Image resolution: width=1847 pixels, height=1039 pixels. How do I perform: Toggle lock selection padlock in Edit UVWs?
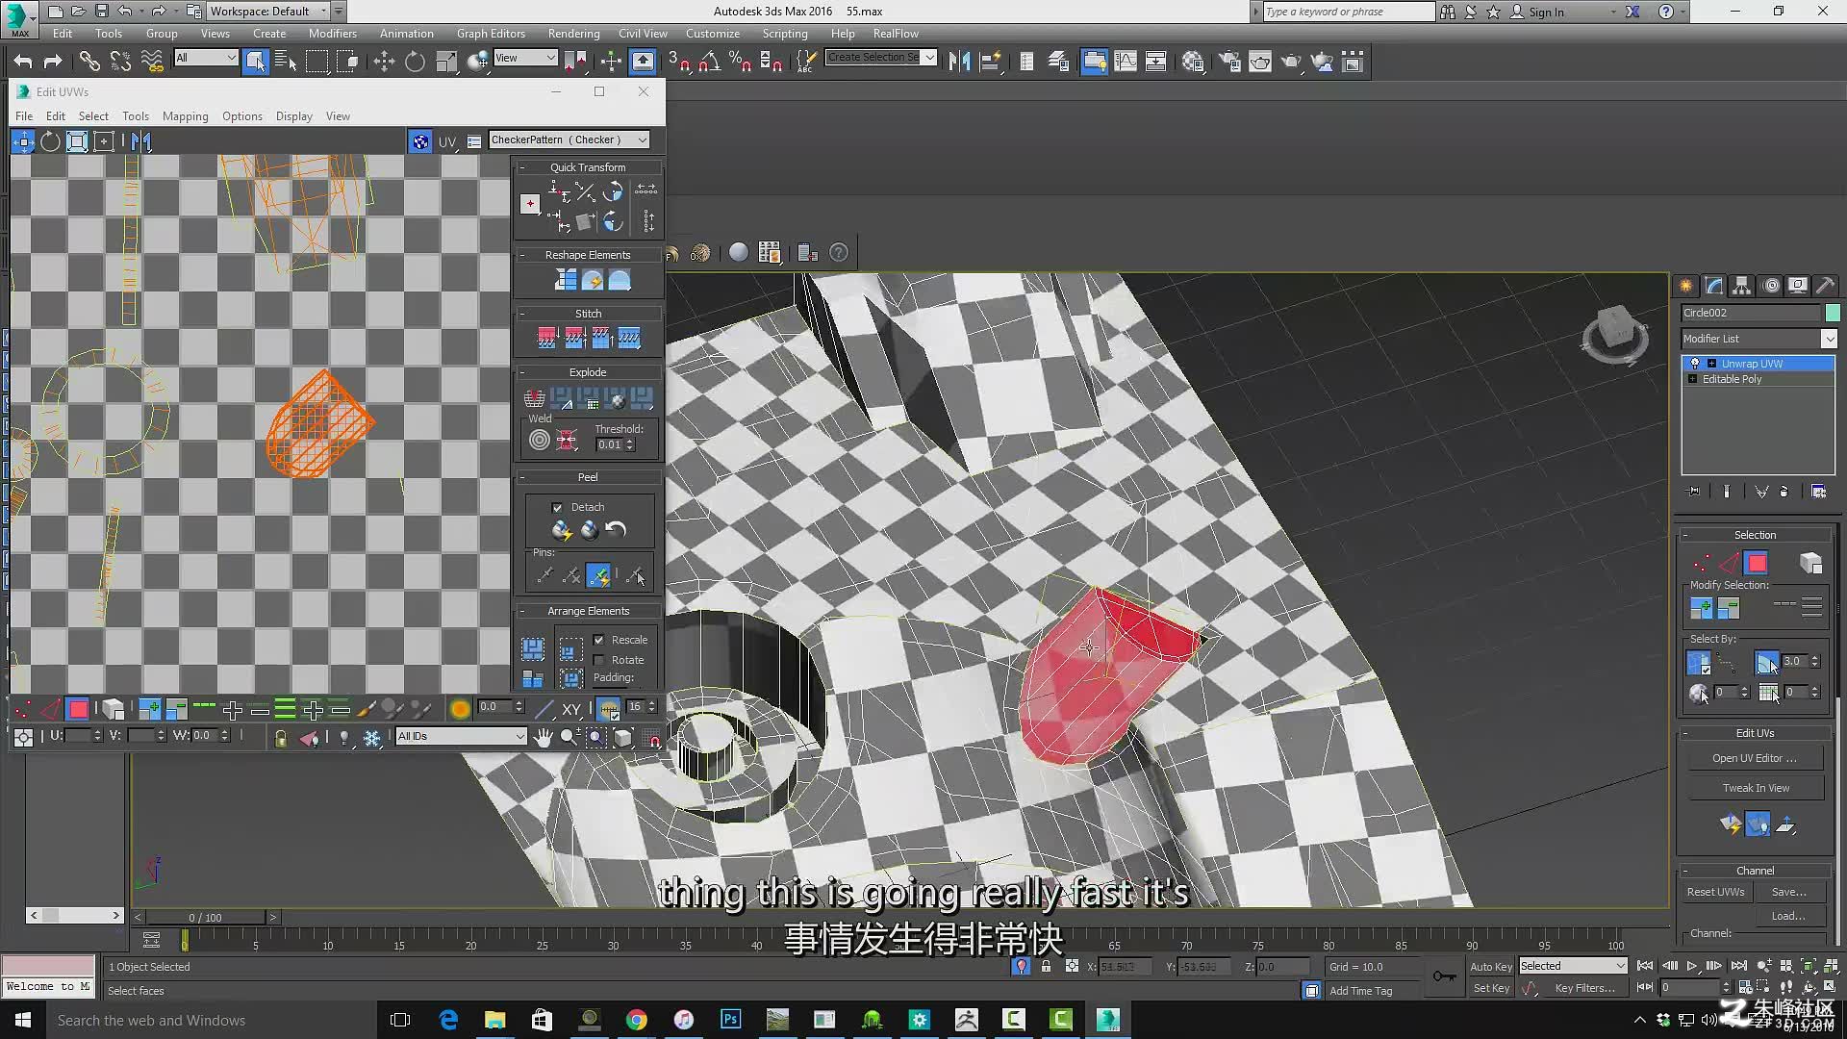point(281,738)
